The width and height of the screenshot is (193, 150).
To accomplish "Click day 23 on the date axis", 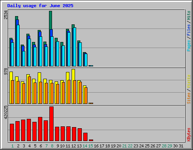I will coord(136,146).
